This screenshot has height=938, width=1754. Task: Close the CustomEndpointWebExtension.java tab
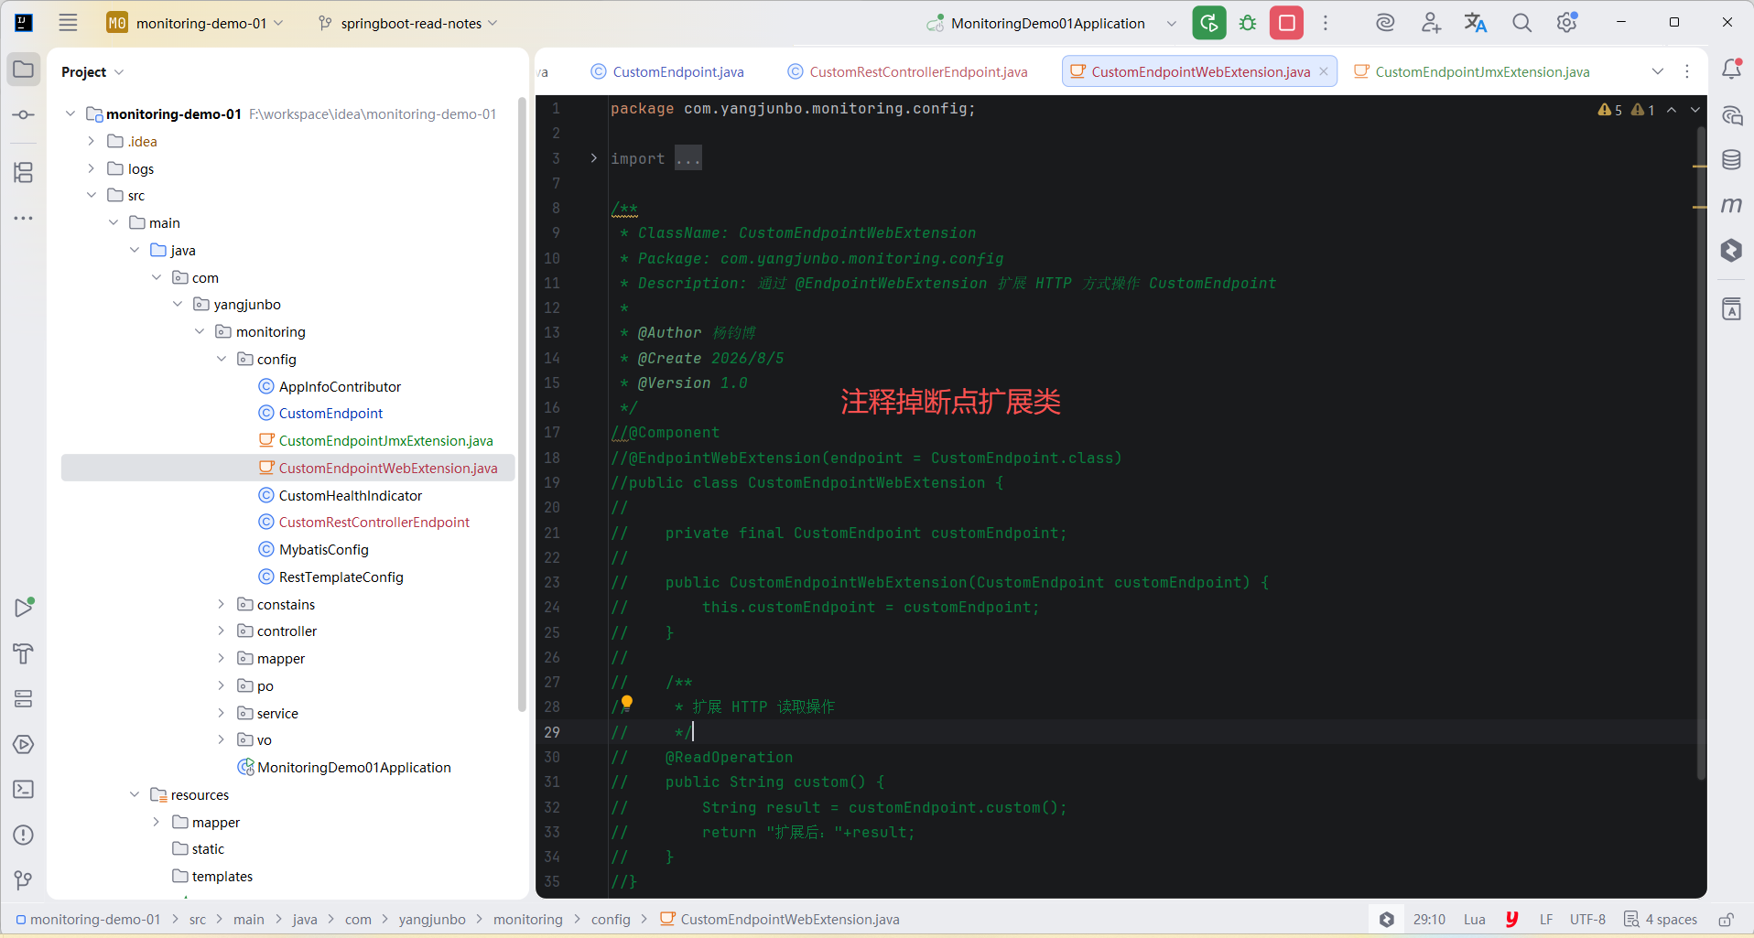coord(1324,71)
